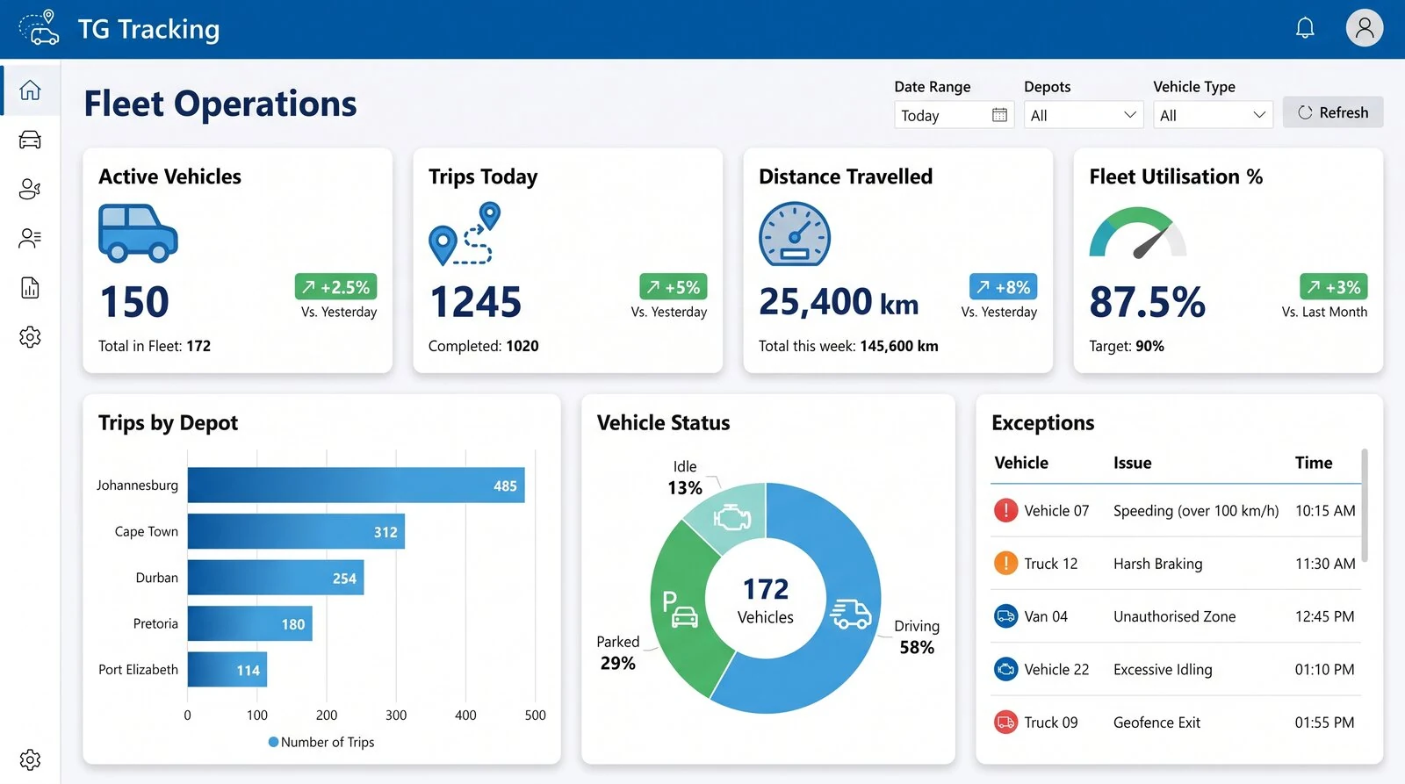Click the Johannesburg bar showing 485
The width and height of the screenshot is (1405, 784).
click(356, 486)
